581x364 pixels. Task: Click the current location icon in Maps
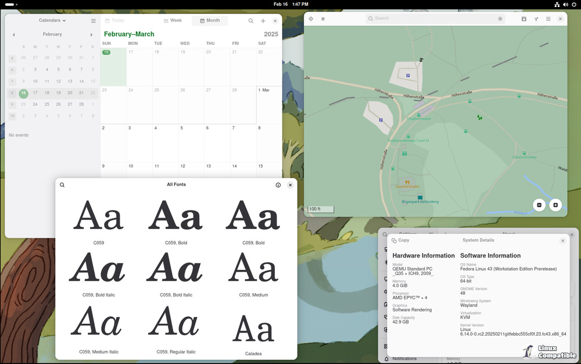311,19
